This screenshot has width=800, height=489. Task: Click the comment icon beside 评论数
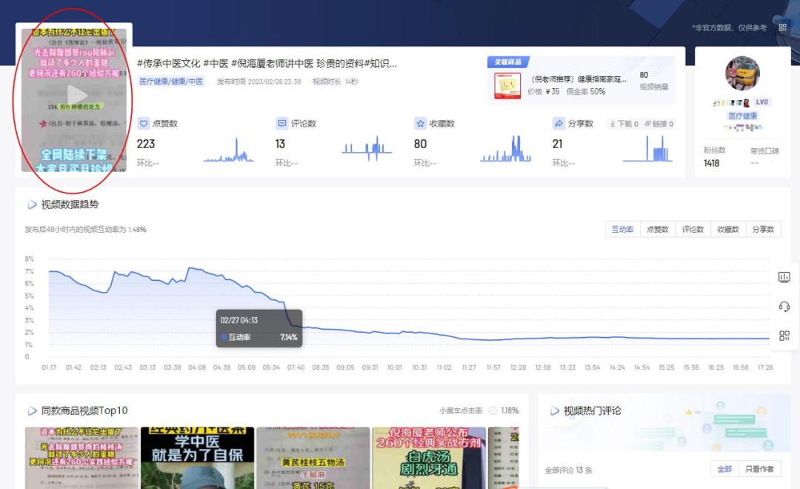tap(281, 124)
